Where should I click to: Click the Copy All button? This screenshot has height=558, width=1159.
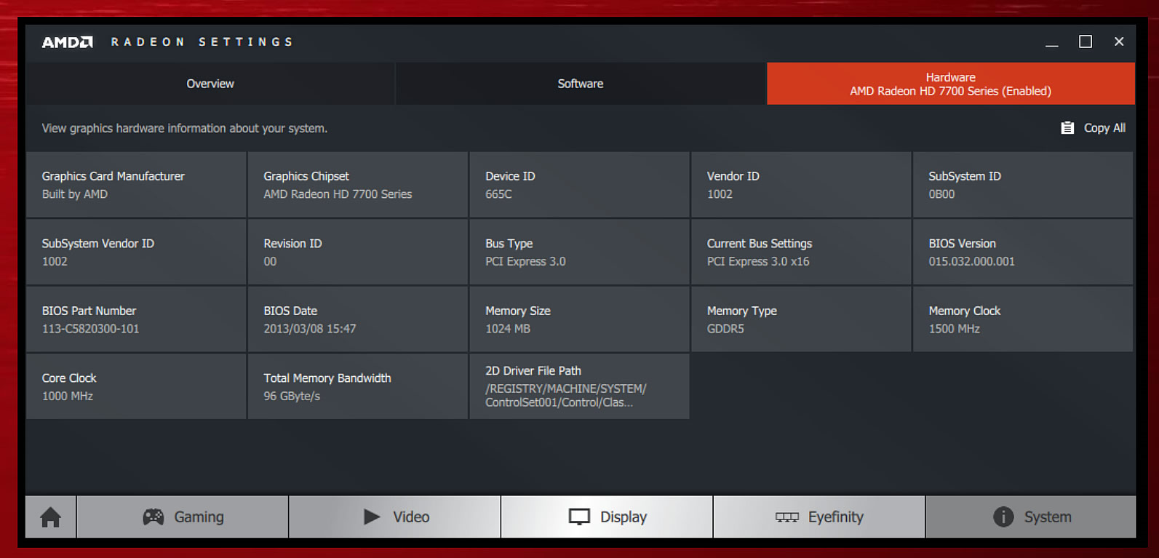point(1093,128)
